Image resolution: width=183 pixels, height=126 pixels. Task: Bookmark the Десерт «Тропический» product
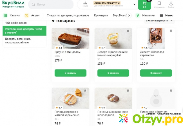click(x=128, y=31)
